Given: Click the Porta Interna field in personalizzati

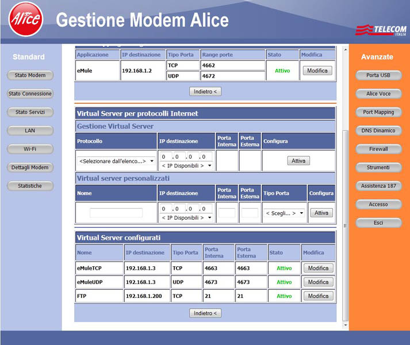Looking at the screenshot, I should click(227, 213).
